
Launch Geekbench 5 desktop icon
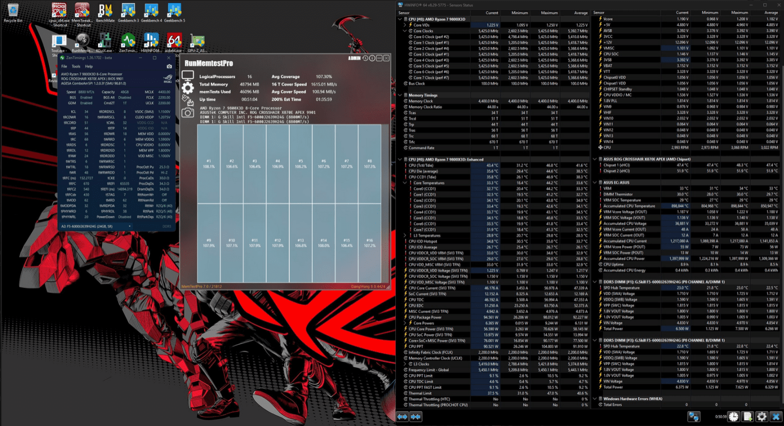pyautogui.click(x=174, y=13)
